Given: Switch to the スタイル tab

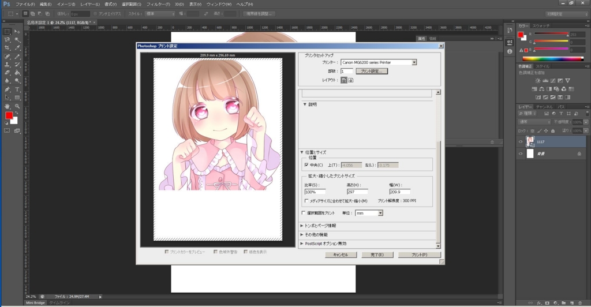Looking at the screenshot, I should tap(543, 66).
